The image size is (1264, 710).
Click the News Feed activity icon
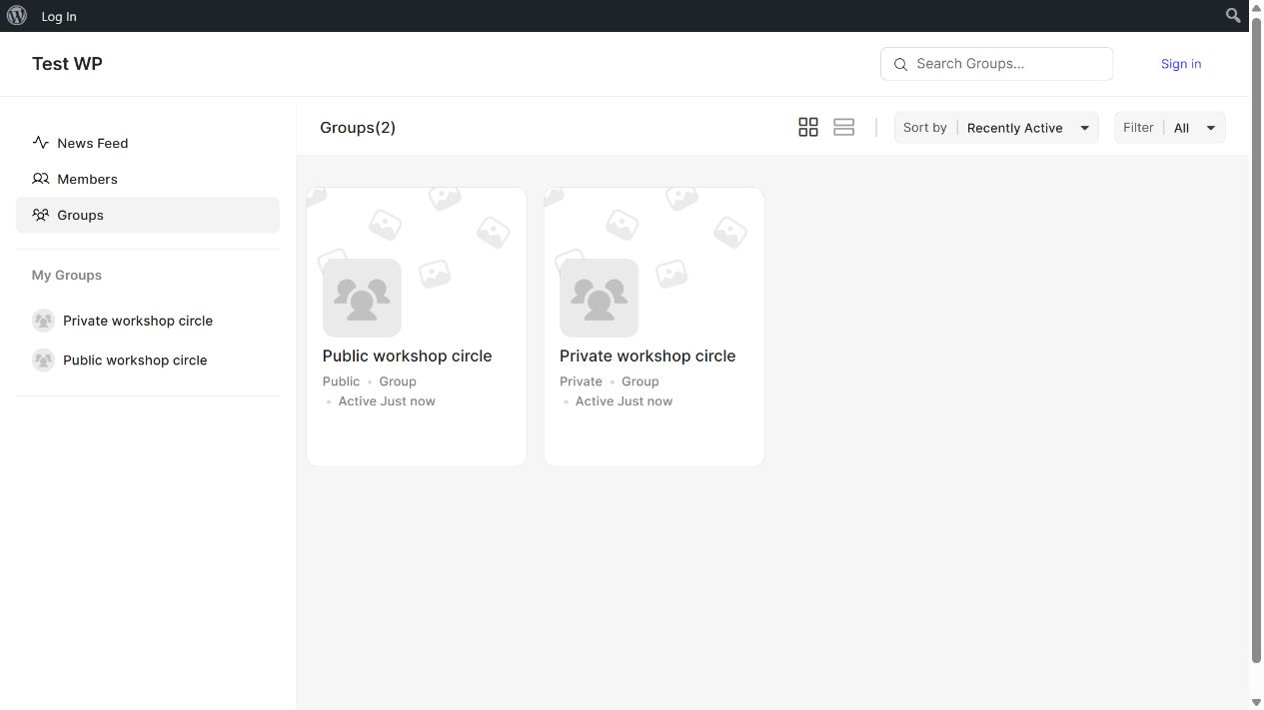coord(41,143)
